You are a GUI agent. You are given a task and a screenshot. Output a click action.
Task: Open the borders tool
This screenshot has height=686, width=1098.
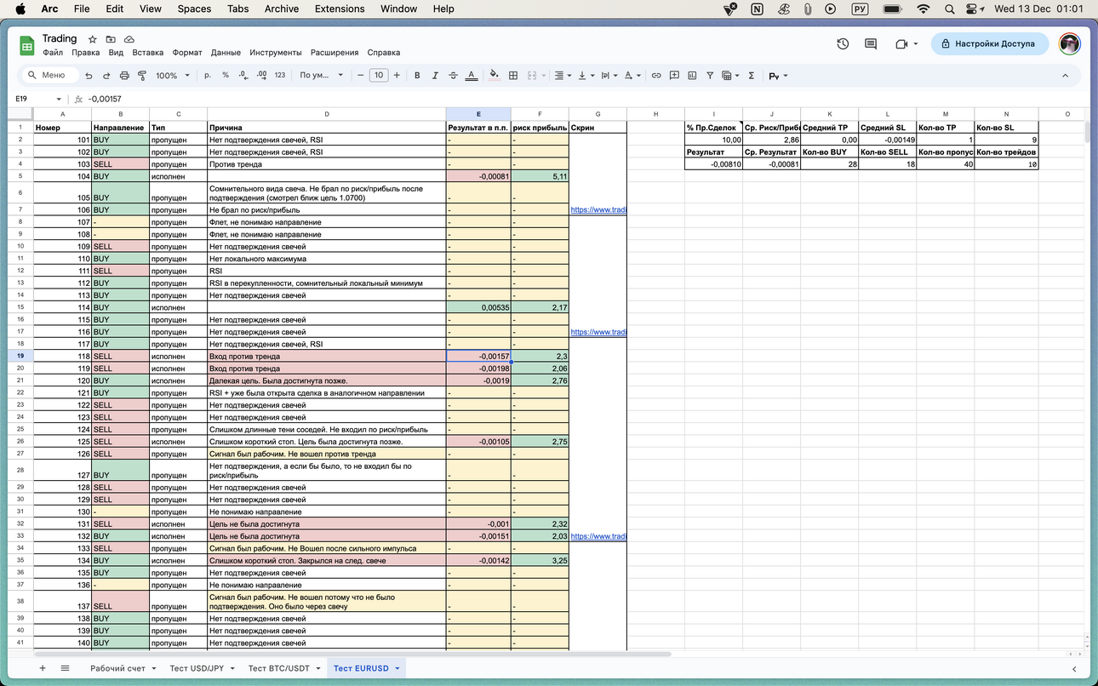pyautogui.click(x=513, y=76)
